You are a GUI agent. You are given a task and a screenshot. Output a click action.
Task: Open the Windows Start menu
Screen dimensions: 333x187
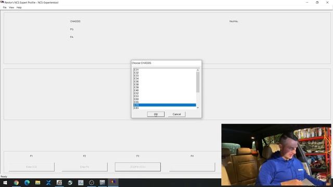pos(5,182)
